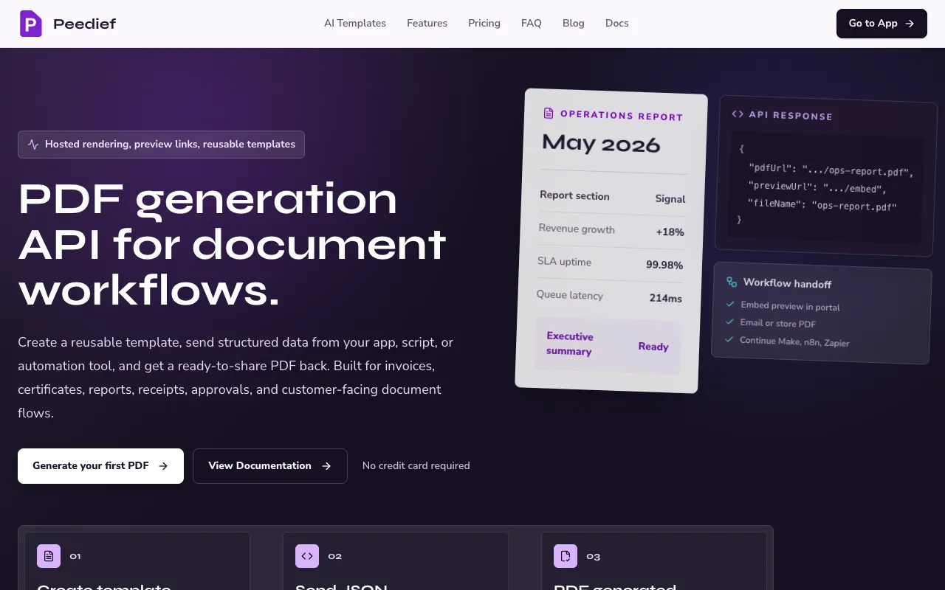Open the Docs nav link
945x590 pixels.
(x=617, y=24)
